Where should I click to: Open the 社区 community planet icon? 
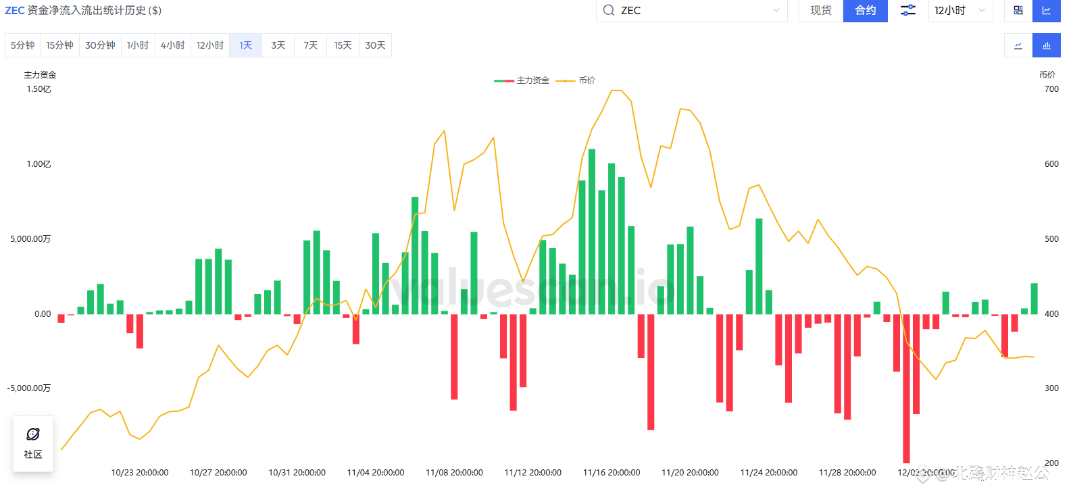point(33,434)
